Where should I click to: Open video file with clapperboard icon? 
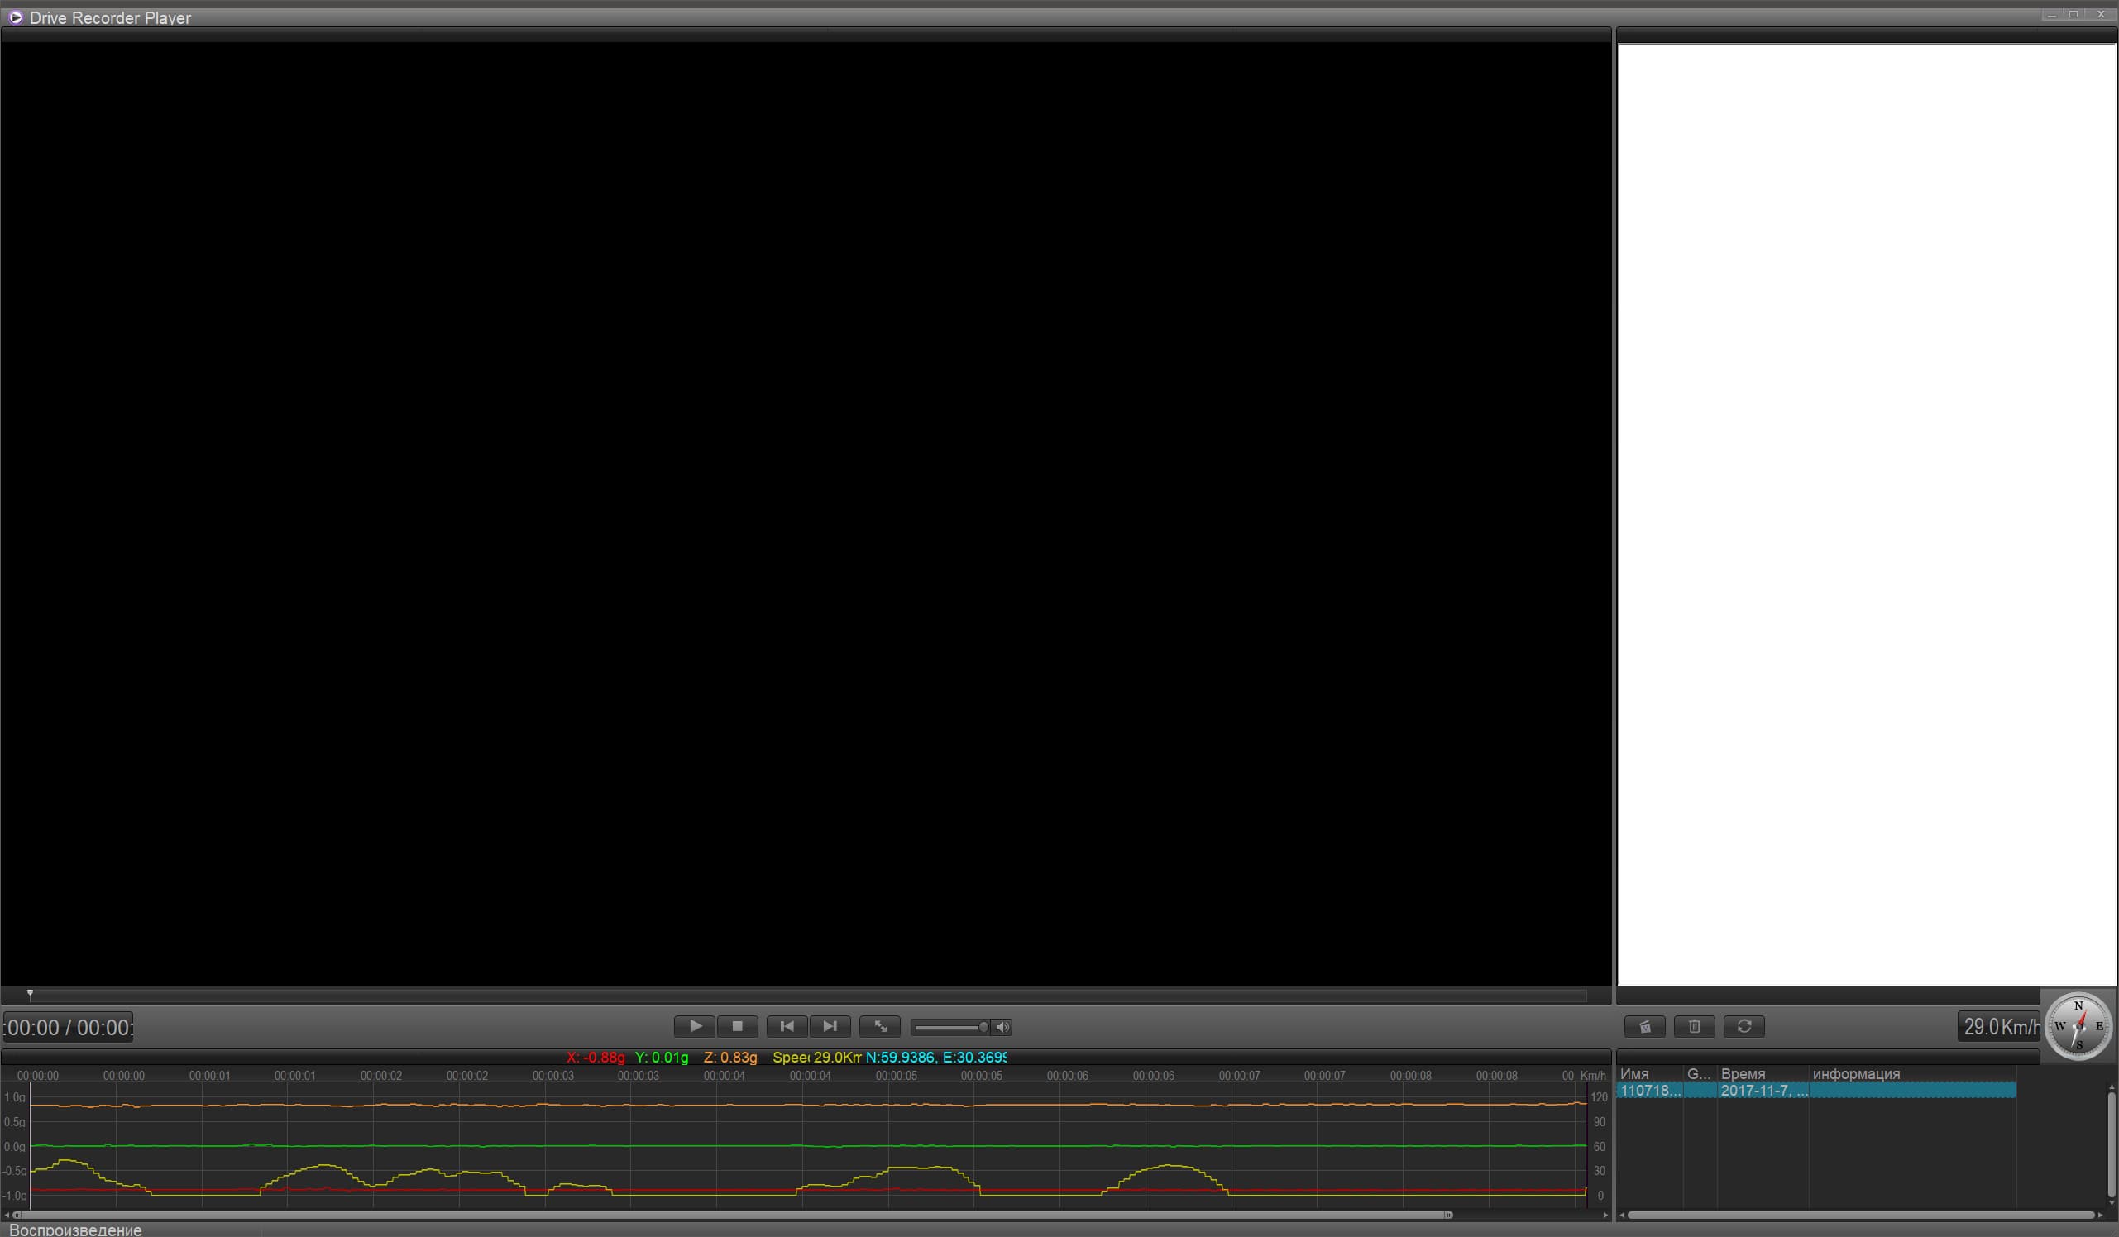1645,1026
